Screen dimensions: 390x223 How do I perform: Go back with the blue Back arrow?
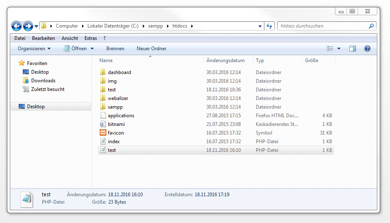click(17, 26)
